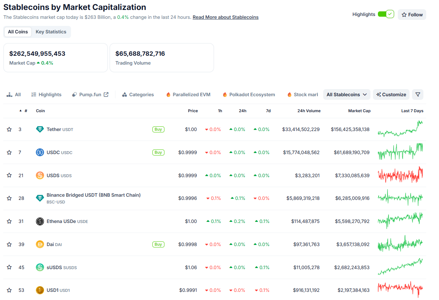
Task: Click the external link icon after Pump.fun
Action: [x=106, y=94]
